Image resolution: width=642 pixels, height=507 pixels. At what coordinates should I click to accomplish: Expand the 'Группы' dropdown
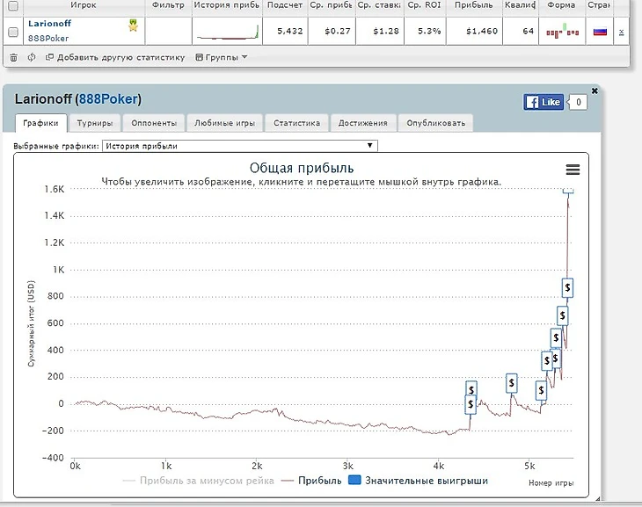(221, 58)
